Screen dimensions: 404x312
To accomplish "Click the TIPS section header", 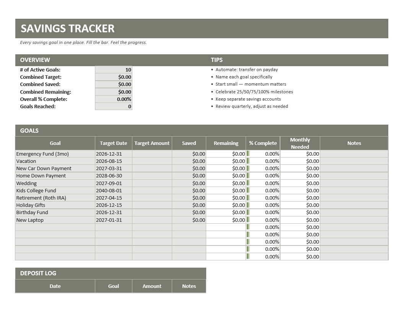I will click(217, 60).
